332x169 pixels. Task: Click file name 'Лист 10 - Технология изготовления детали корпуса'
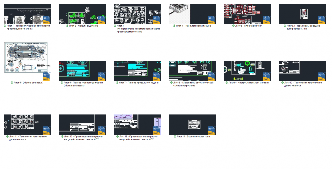coord(303,84)
